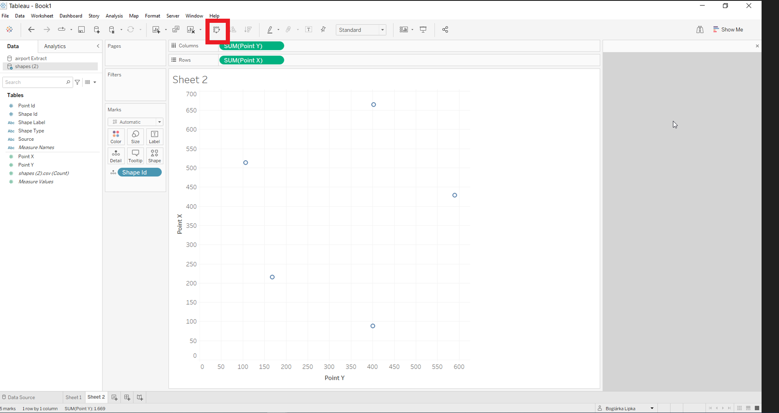Screen dimensions: 779x413
Task: Open the Analysis menu
Action: (114, 16)
